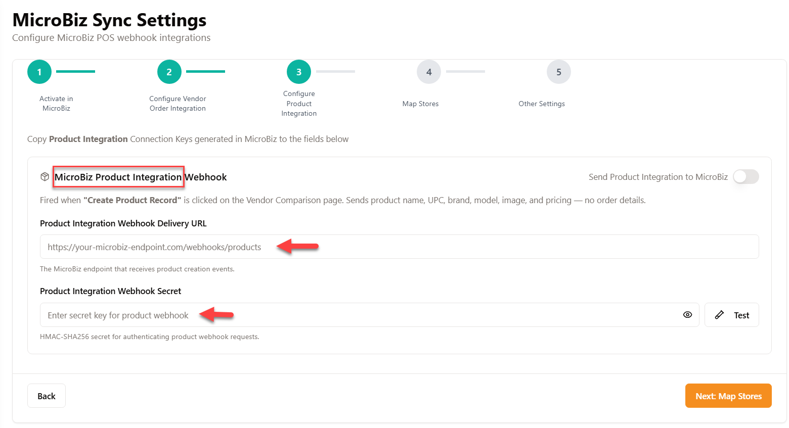Click the Back button
Screen dimensions: 789x428
click(x=47, y=396)
